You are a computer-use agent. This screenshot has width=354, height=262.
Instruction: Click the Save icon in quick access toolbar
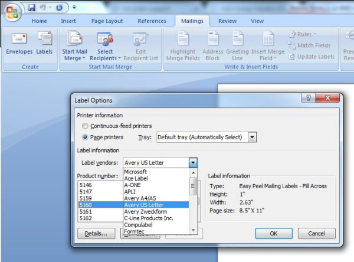pos(32,8)
